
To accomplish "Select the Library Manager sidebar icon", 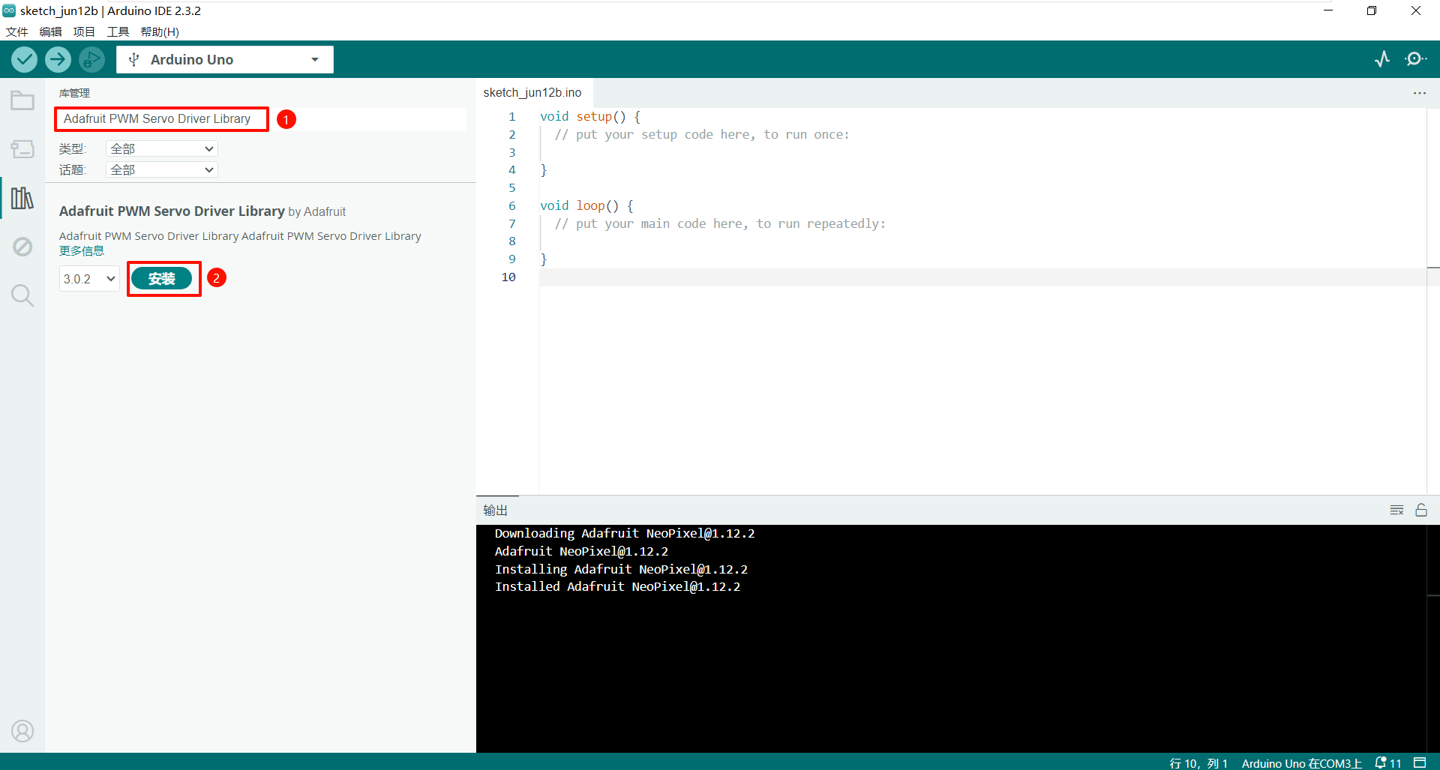I will click(22, 198).
